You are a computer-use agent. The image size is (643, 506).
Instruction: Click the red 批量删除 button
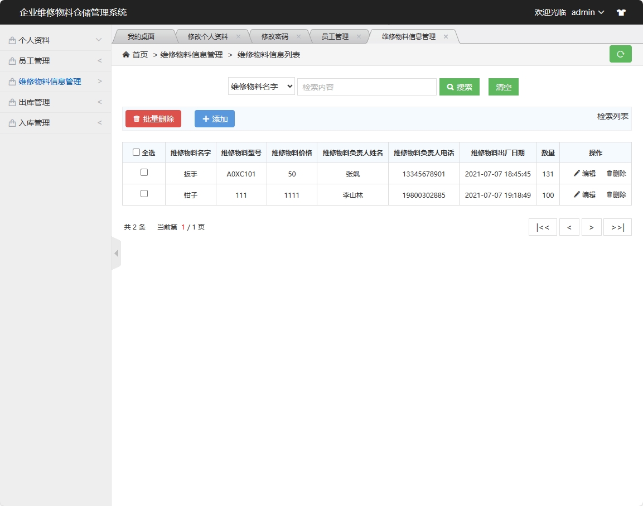pyautogui.click(x=153, y=118)
